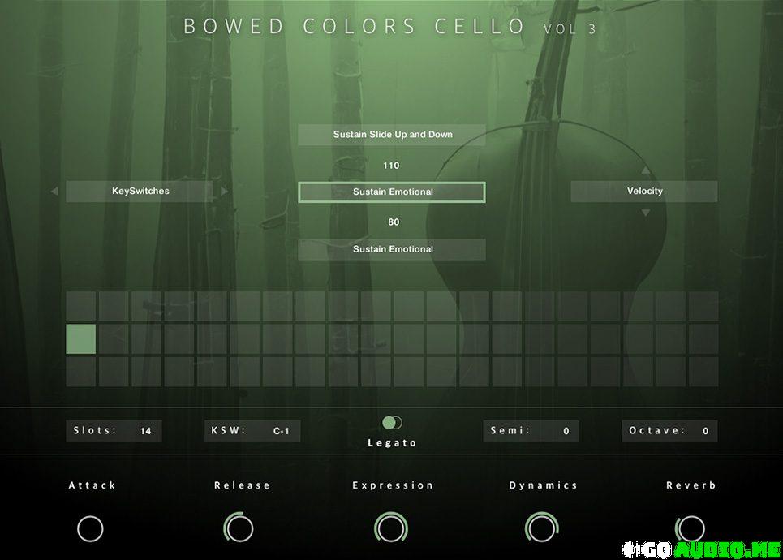Click the Release knob

[x=239, y=528]
